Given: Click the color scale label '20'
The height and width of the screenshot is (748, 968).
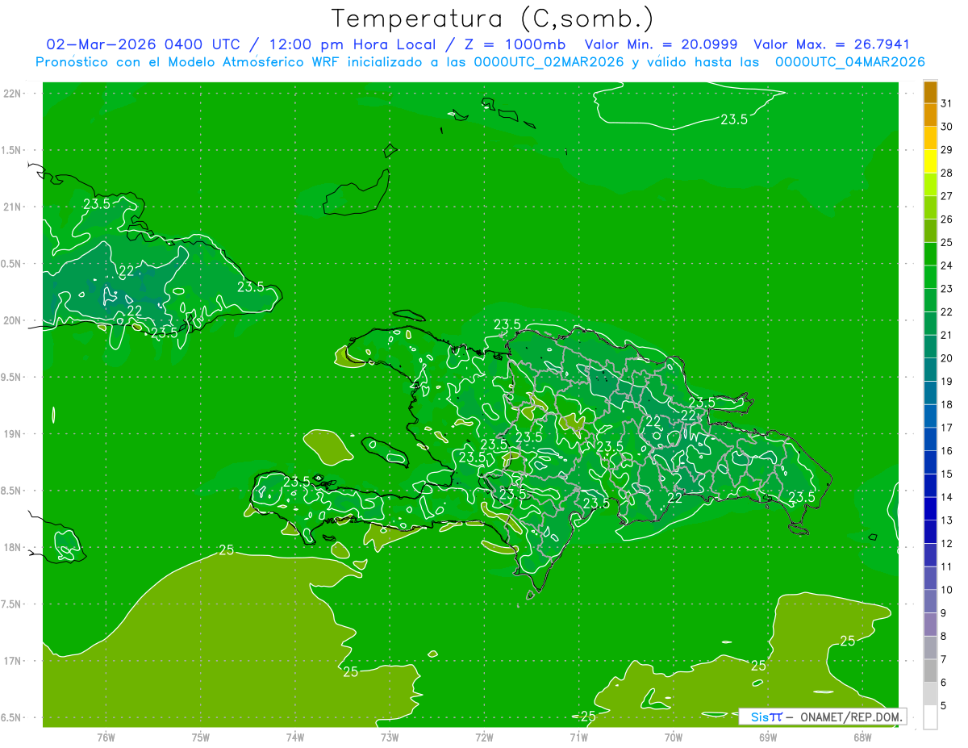Looking at the screenshot, I should point(947,358).
